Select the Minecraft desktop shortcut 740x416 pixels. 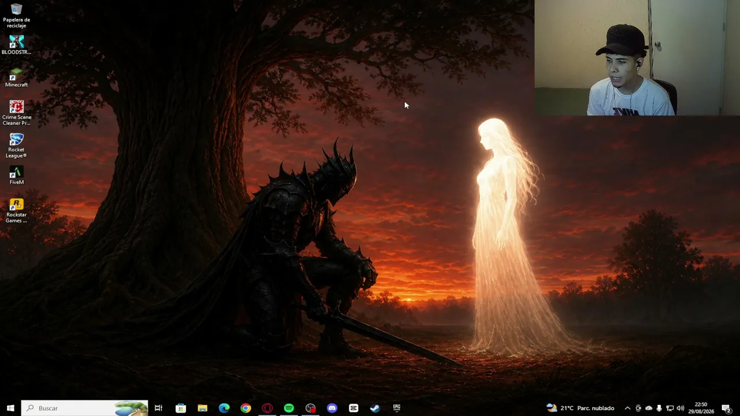[16, 78]
